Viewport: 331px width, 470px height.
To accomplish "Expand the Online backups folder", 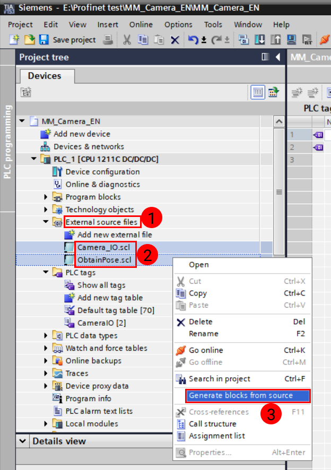I will [x=46, y=361].
